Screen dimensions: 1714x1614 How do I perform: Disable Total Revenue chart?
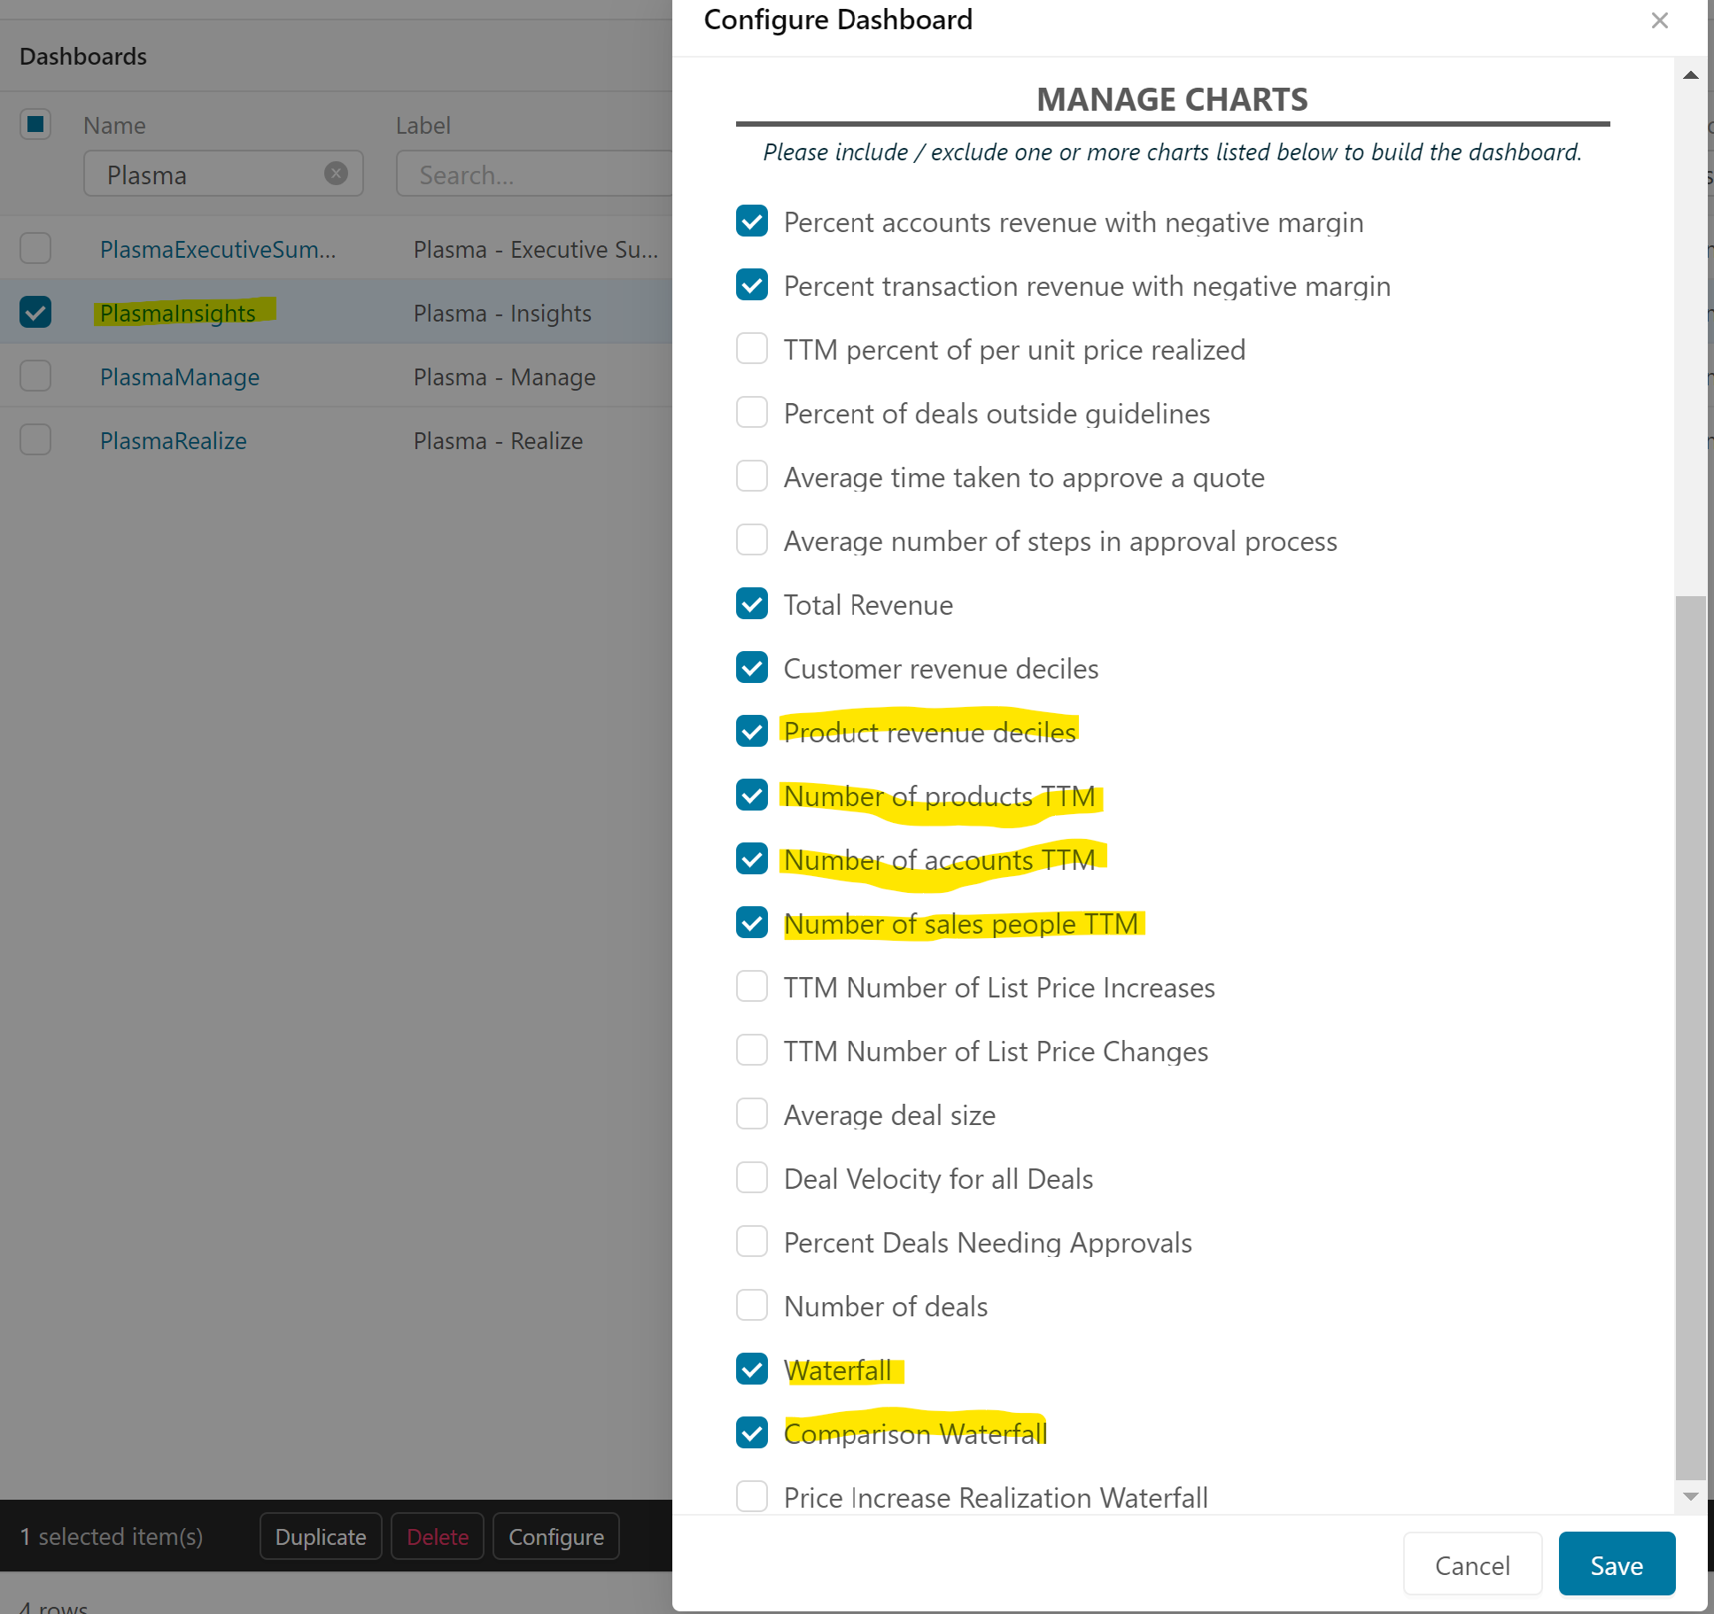pyautogui.click(x=752, y=603)
